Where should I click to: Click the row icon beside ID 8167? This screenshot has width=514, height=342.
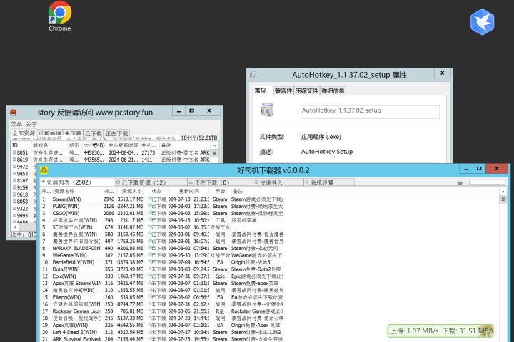14,180
